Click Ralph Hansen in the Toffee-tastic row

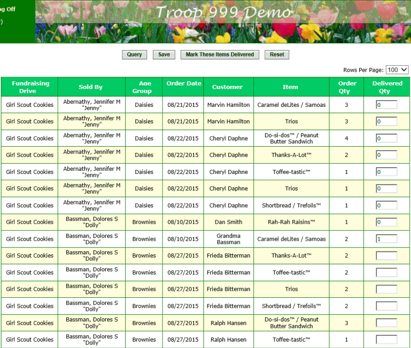tap(229, 340)
